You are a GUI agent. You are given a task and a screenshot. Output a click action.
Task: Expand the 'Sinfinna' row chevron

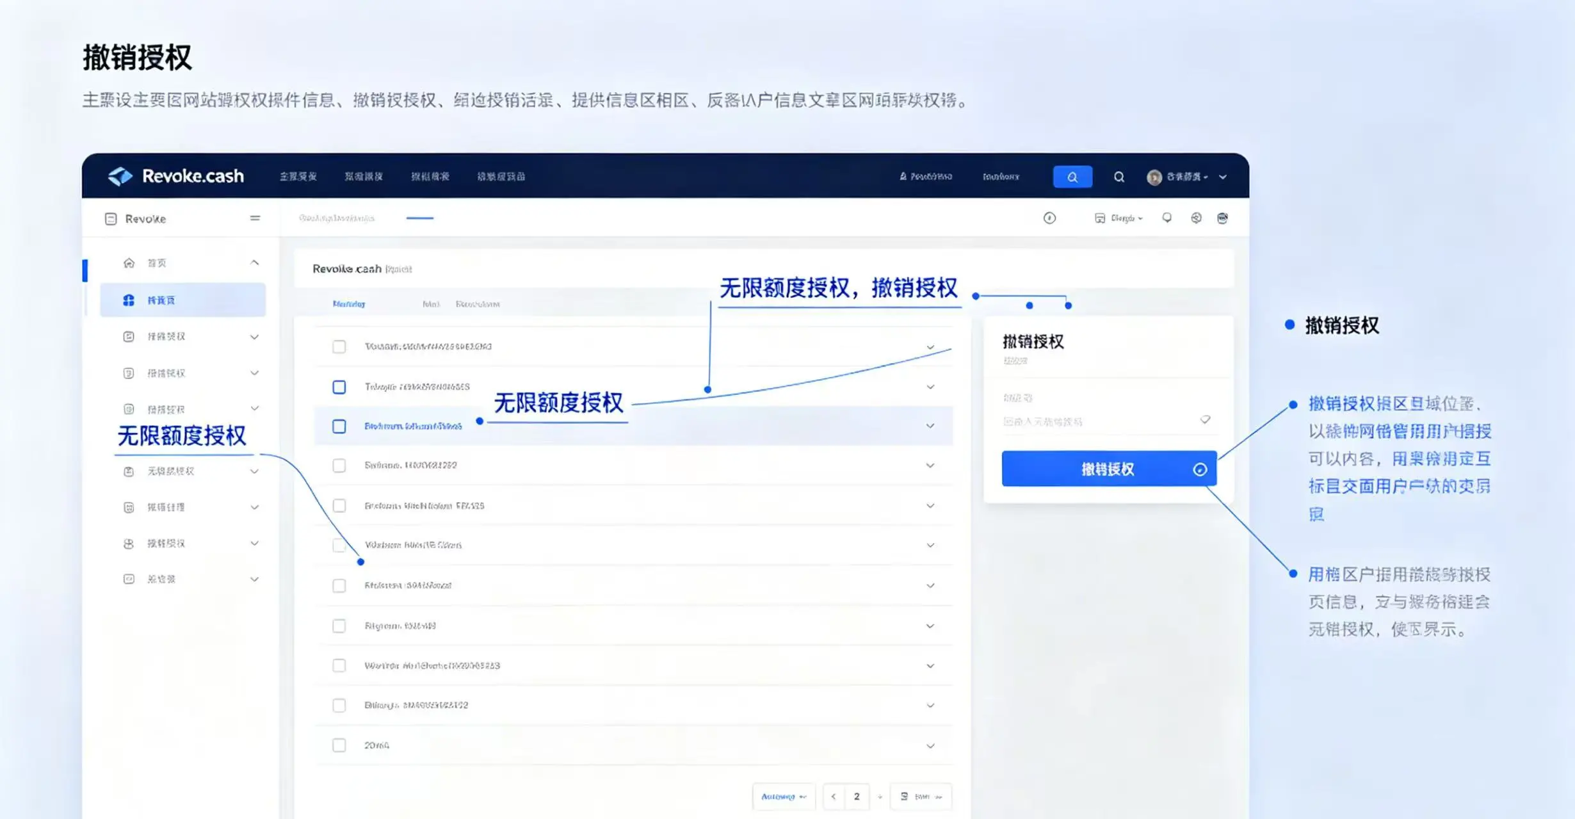tap(930, 466)
